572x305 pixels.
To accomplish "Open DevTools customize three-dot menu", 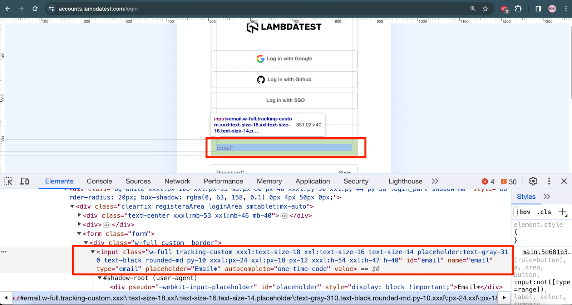I will point(549,181).
